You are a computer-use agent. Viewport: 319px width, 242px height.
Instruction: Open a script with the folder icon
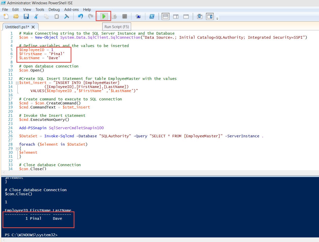(x=16, y=16)
